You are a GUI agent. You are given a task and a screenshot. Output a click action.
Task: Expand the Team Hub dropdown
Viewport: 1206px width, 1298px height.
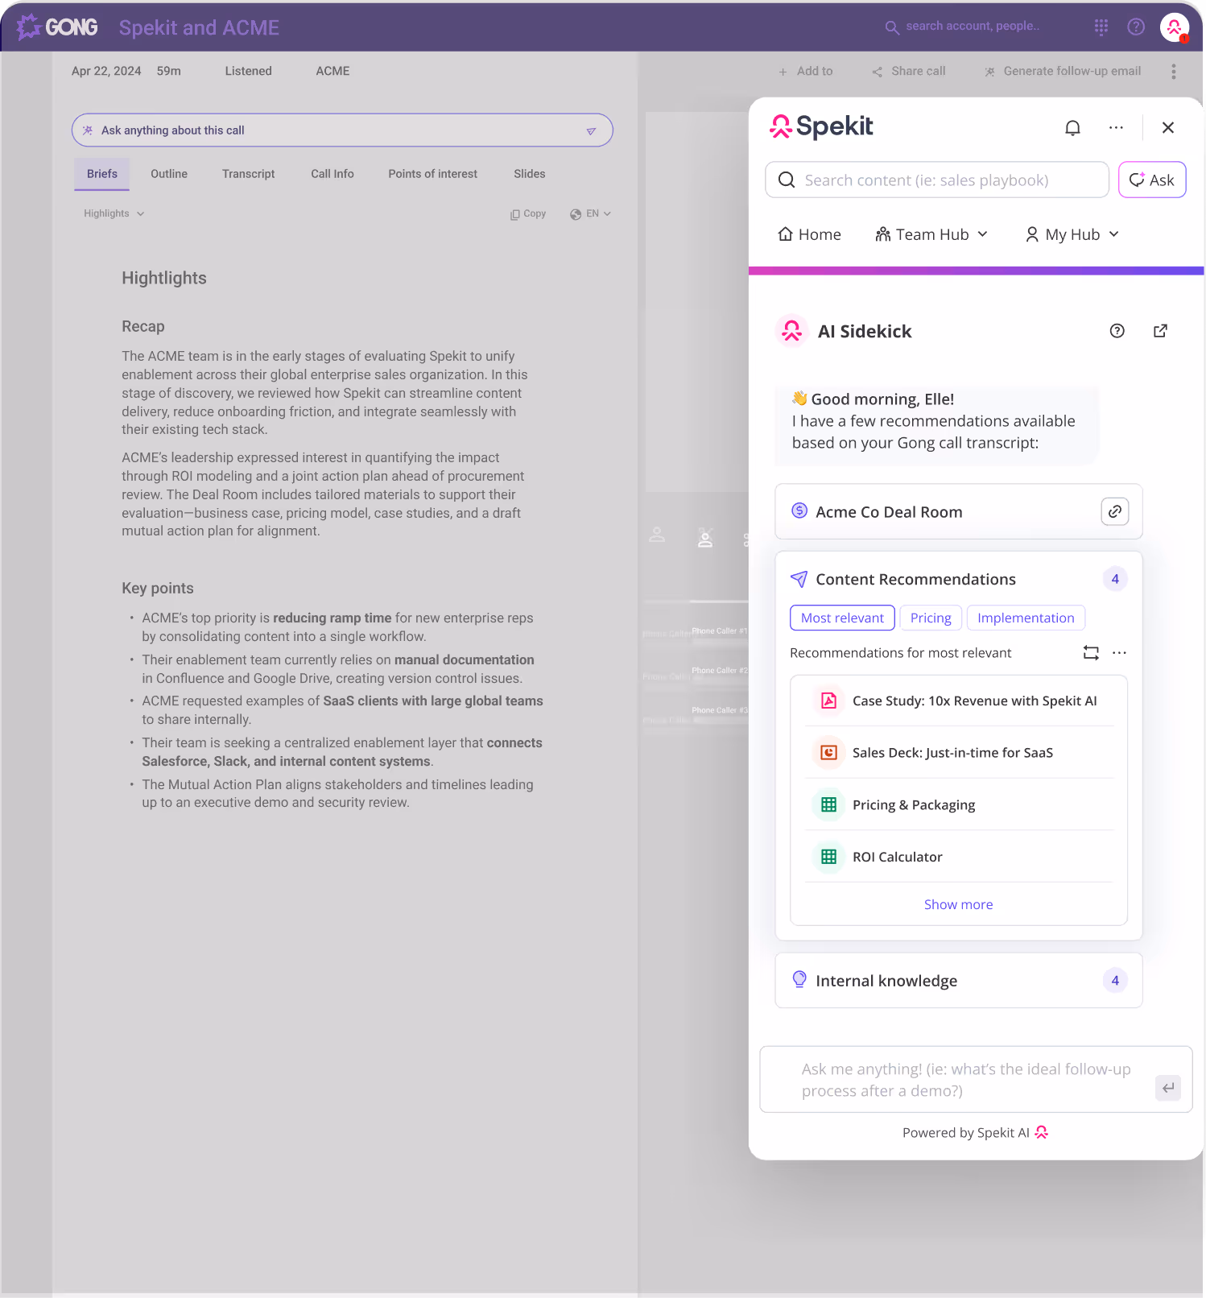pyautogui.click(x=931, y=234)
